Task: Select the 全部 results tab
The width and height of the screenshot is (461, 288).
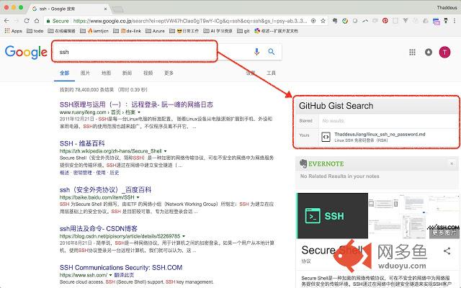Action: 64,73
